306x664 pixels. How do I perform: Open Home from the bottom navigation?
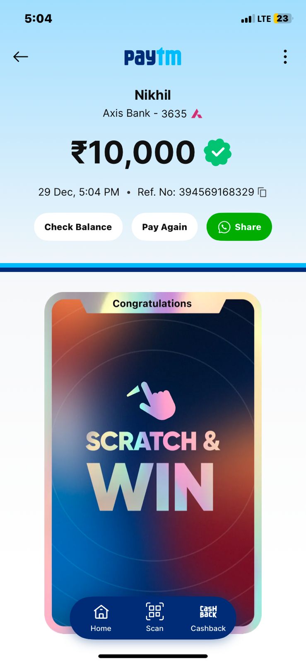point(101,618)
